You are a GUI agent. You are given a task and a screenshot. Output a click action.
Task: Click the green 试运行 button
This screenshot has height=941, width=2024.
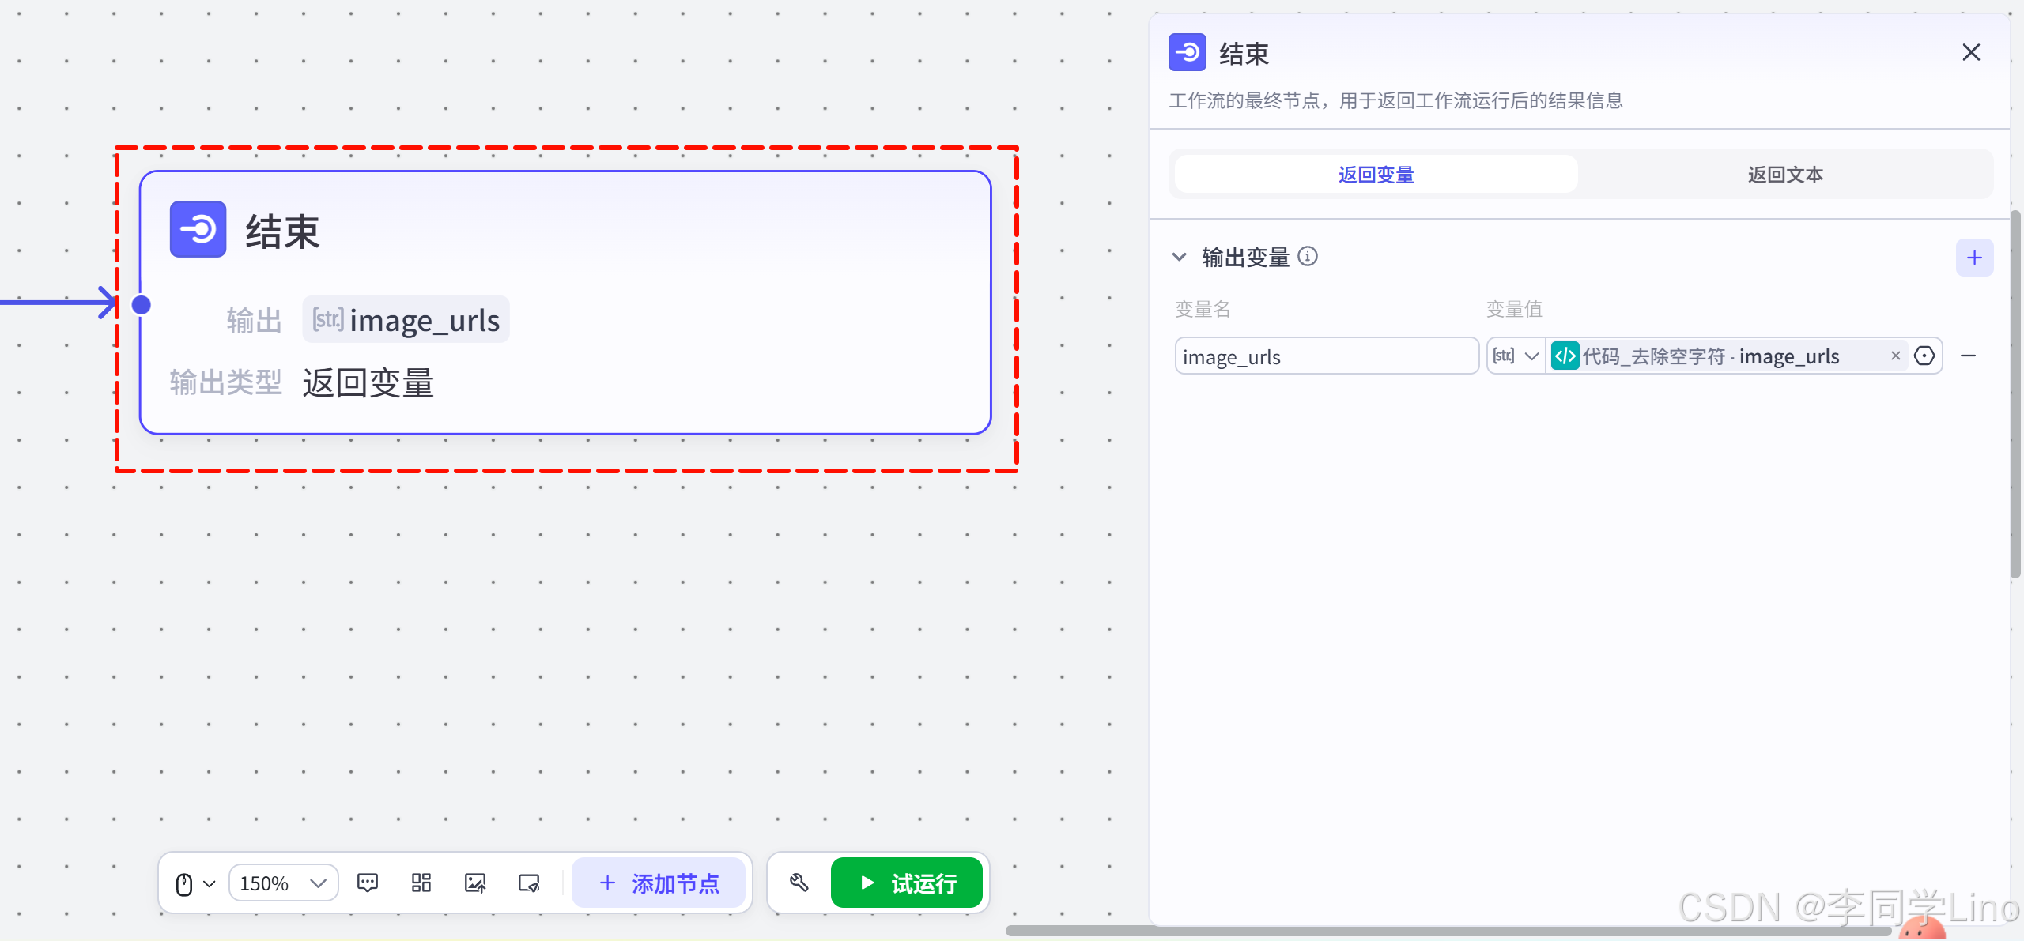coord(907,883)
